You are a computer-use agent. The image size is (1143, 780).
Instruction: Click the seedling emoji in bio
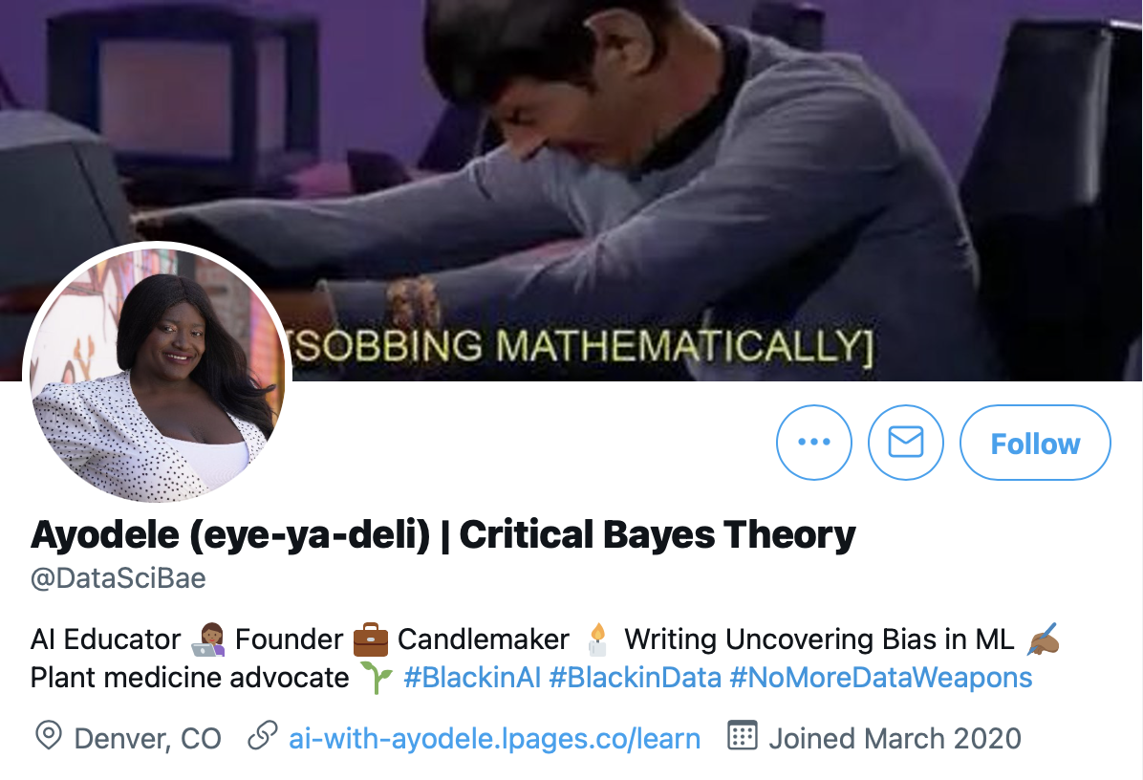[377, 678]
